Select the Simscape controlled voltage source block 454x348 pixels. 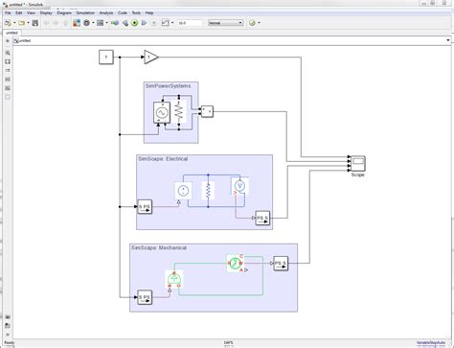pyautogui.click(x=183, y=191)
